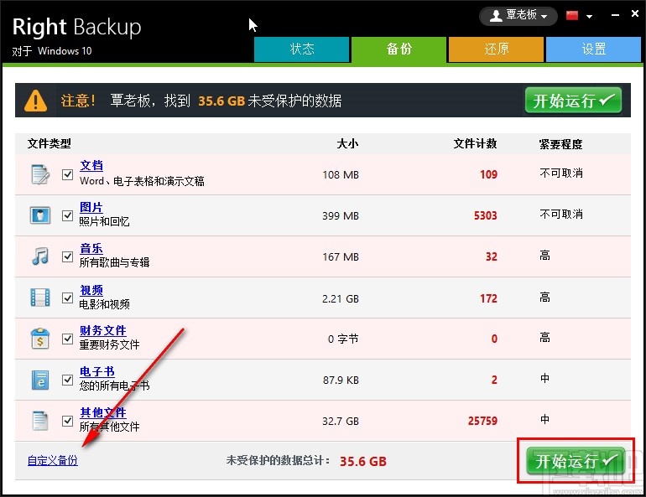Open the 覃老板 account dropdown
The height and width of the screenshot is (497, 646).
point(518,16)
